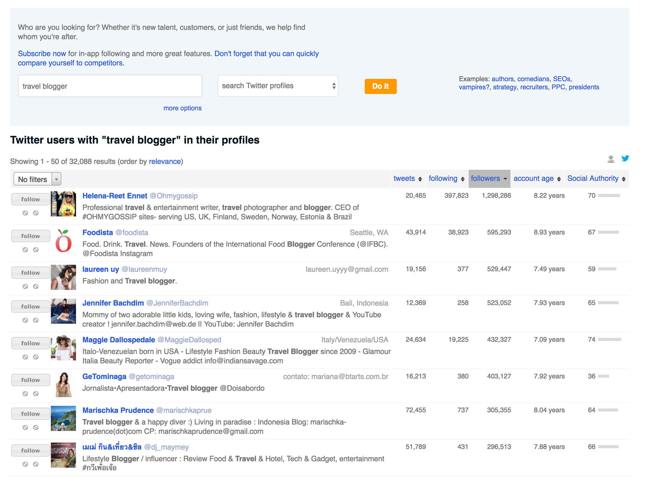665x478 pixels.
Task: Click the vampires? example link
Action: [x=474, y=87]
